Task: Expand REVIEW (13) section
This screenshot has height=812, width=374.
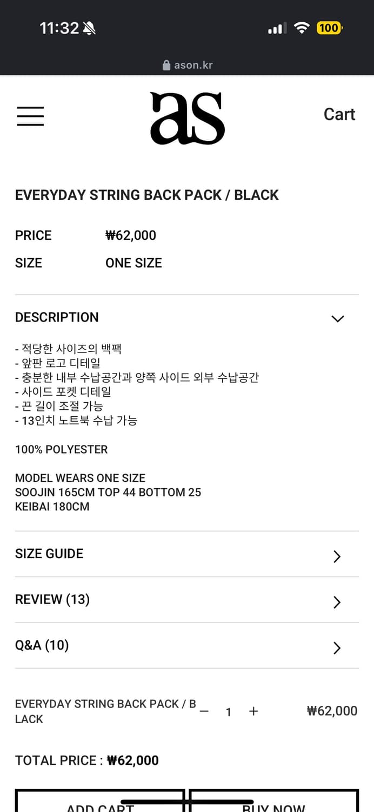Action: point(186,601)
